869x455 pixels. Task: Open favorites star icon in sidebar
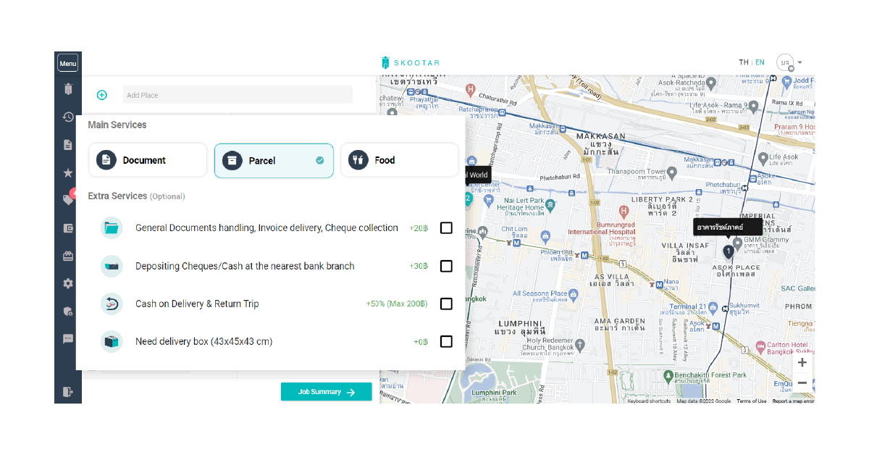click(68, 172)
